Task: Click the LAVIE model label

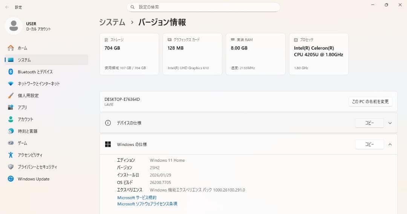Action: (109, 105)
